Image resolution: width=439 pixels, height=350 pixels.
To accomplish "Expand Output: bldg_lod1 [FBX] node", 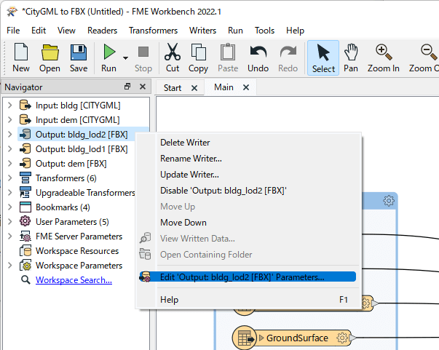I will click(x=9, y=149).
